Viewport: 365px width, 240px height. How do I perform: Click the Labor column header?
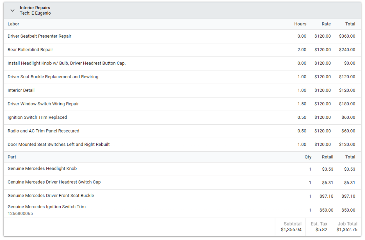click(x=13, y=24)
